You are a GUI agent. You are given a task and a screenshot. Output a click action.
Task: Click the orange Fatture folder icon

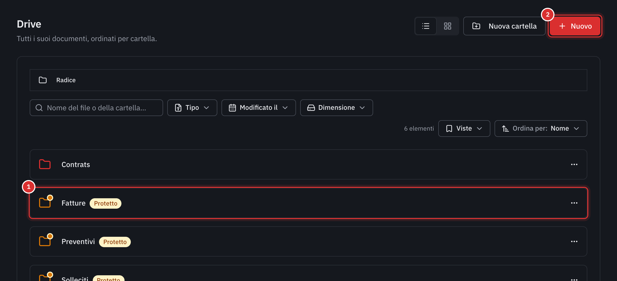tap(45, 203)
